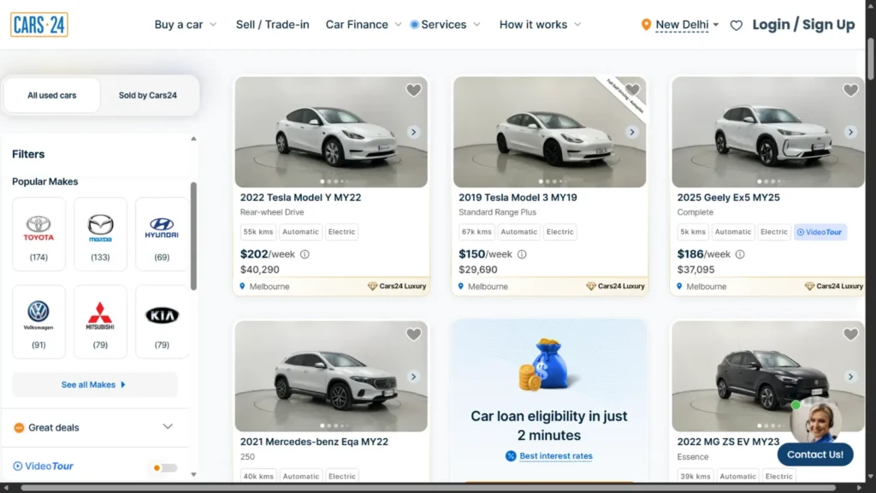Favorite the 2022 MG ZS EV
Screen dimensions: 876x493
tap(850, 334)
